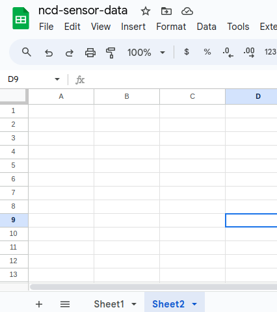Open the search menus magnifier tool

coord(27,52)
